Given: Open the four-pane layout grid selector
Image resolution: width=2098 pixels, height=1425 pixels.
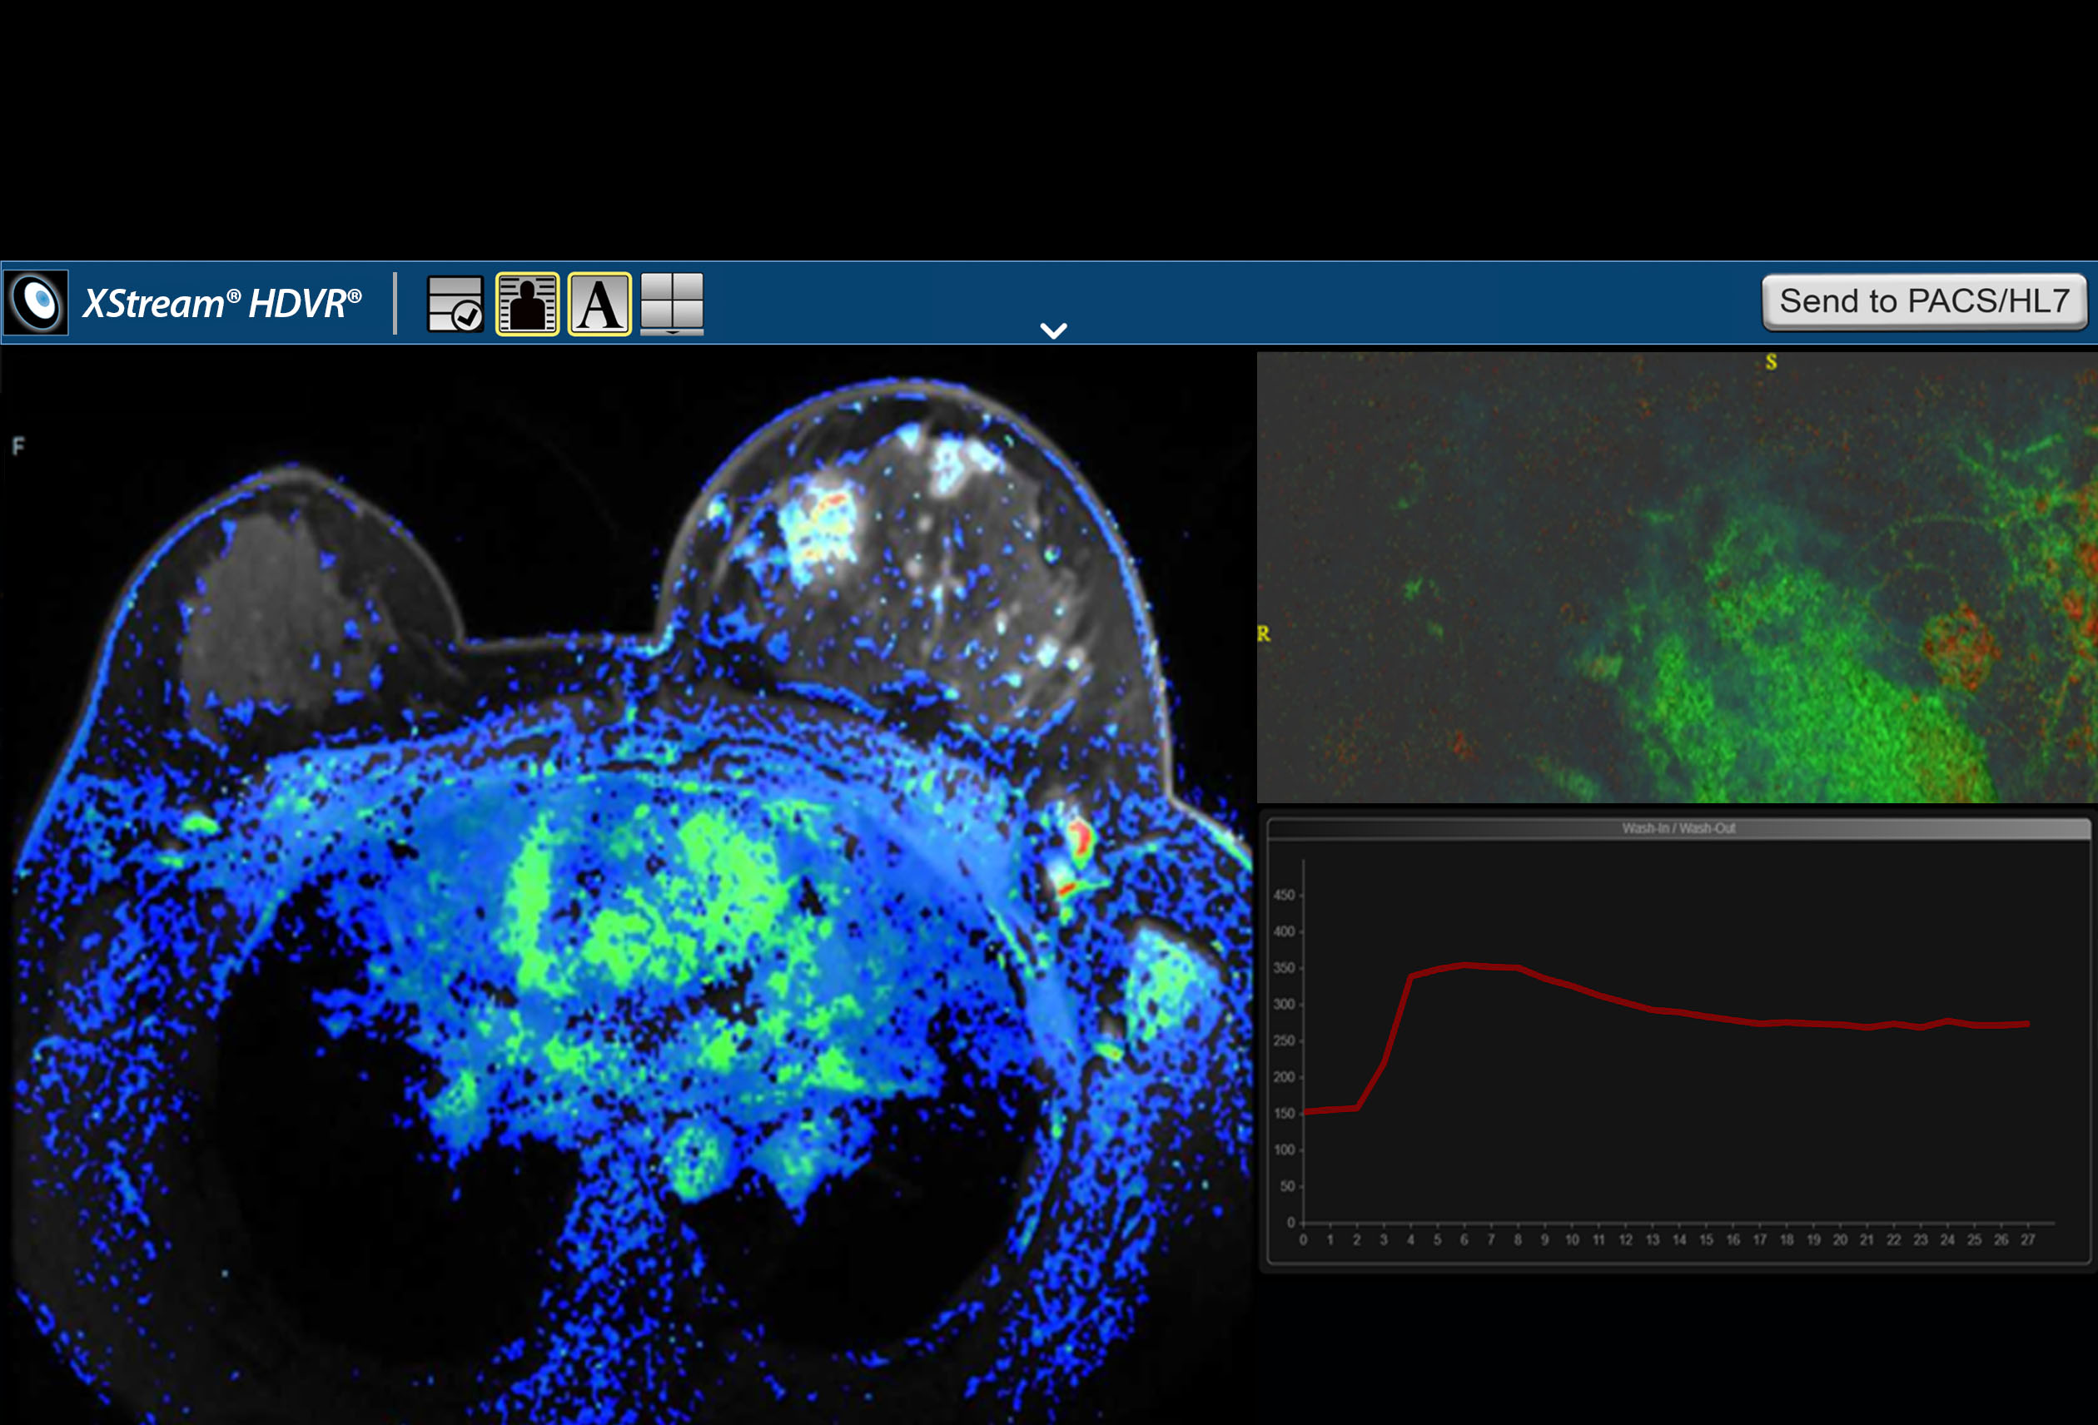Looking at the screenshot, I should tap(672, 304).
